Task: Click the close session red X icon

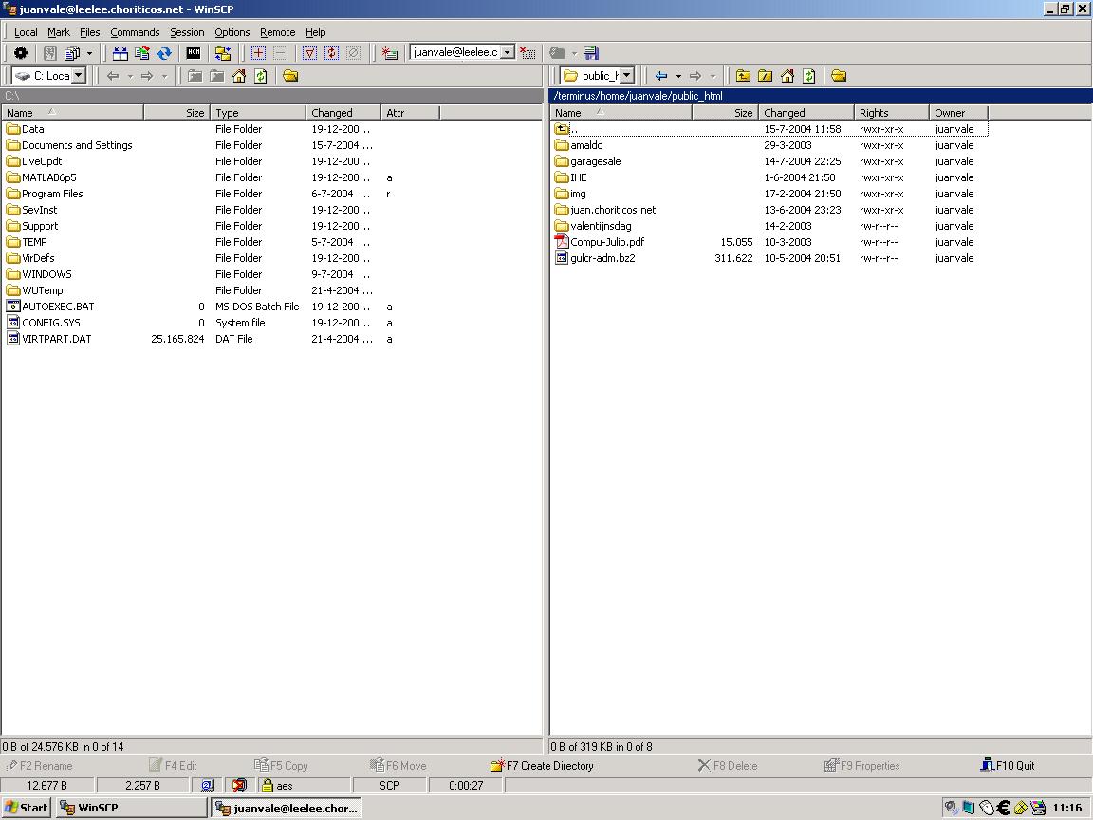Action: 528,53
